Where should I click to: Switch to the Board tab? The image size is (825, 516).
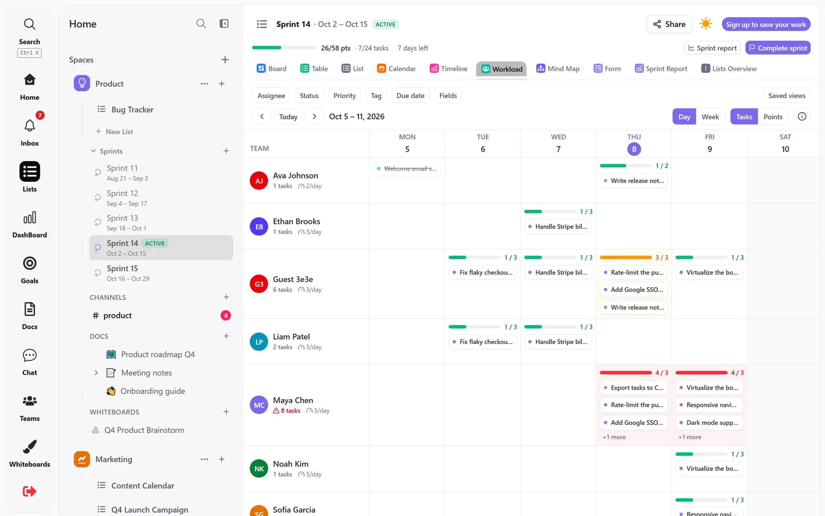(x=272, y=69)
